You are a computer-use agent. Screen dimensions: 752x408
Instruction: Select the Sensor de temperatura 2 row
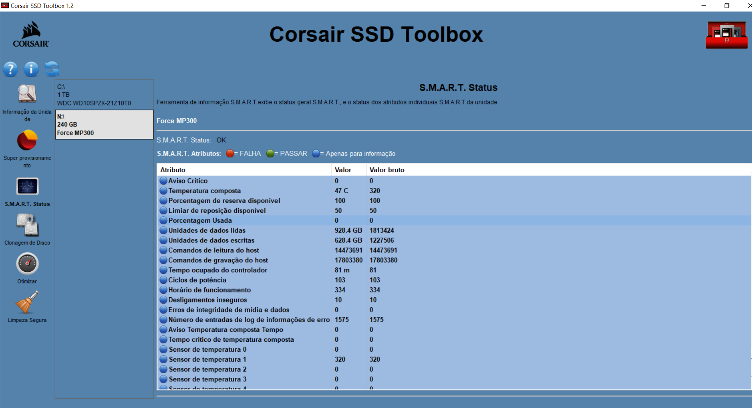tap(454, 369)
